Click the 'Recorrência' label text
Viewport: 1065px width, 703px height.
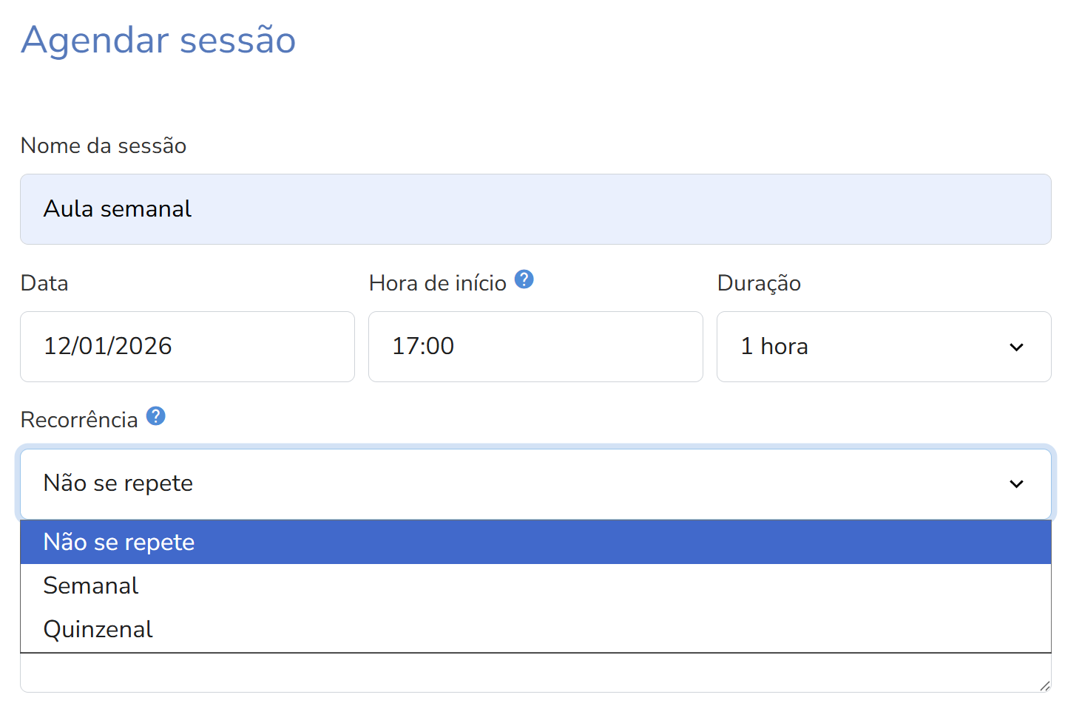[x=79, y=420]
